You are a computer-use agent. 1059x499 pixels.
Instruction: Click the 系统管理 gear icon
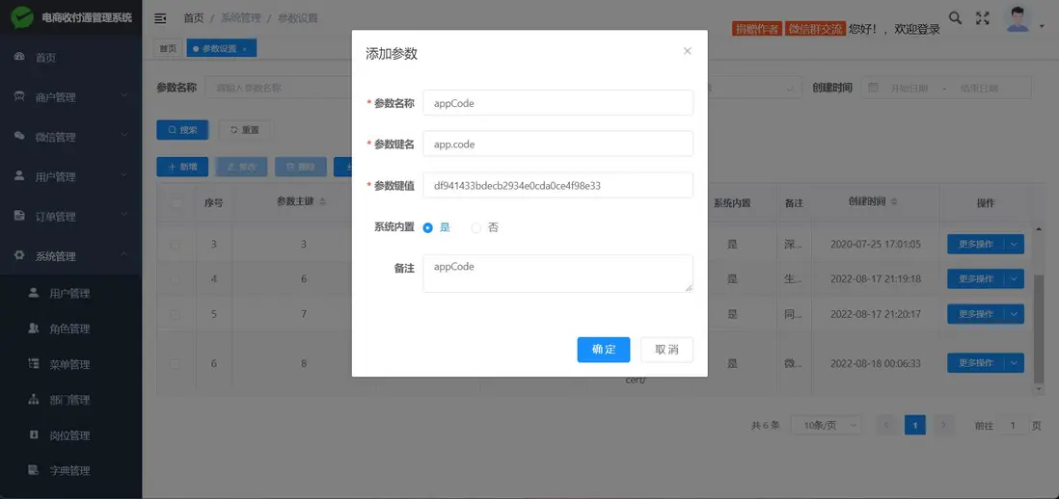tap(19, 256)
